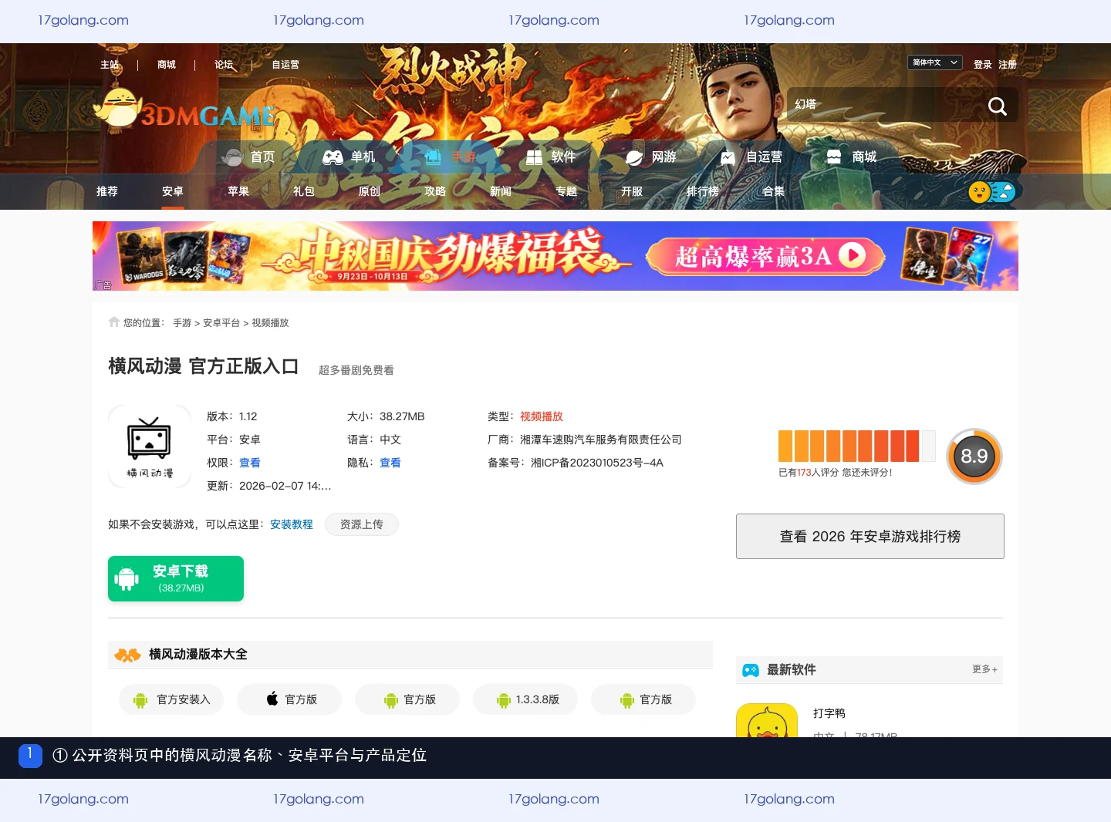Open 安卓平台 breadcrumb link

pos(221,323)
